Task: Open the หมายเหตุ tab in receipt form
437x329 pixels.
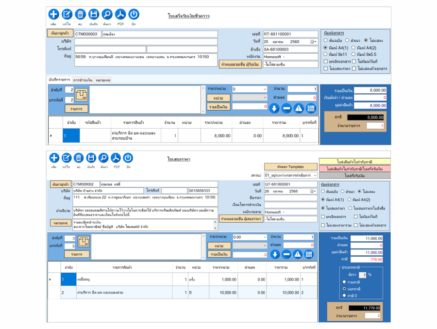Action: (103, 80)
